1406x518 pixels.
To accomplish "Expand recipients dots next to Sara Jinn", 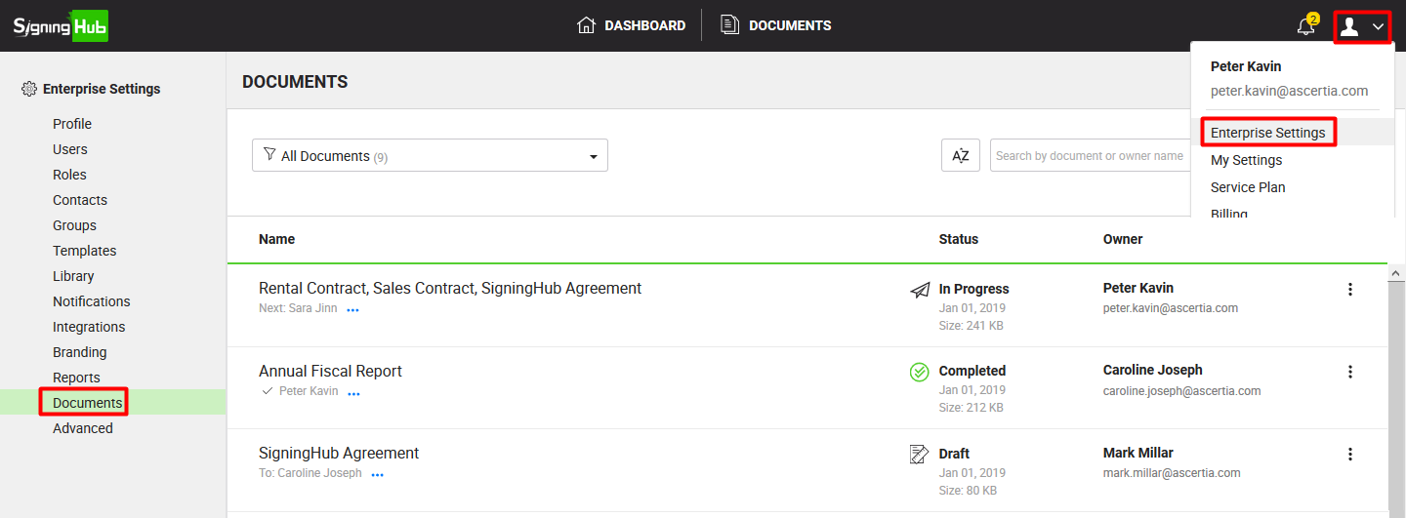I will pos(353,310).
